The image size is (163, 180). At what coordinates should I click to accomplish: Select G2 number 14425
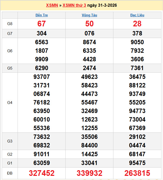click(89, 154)
